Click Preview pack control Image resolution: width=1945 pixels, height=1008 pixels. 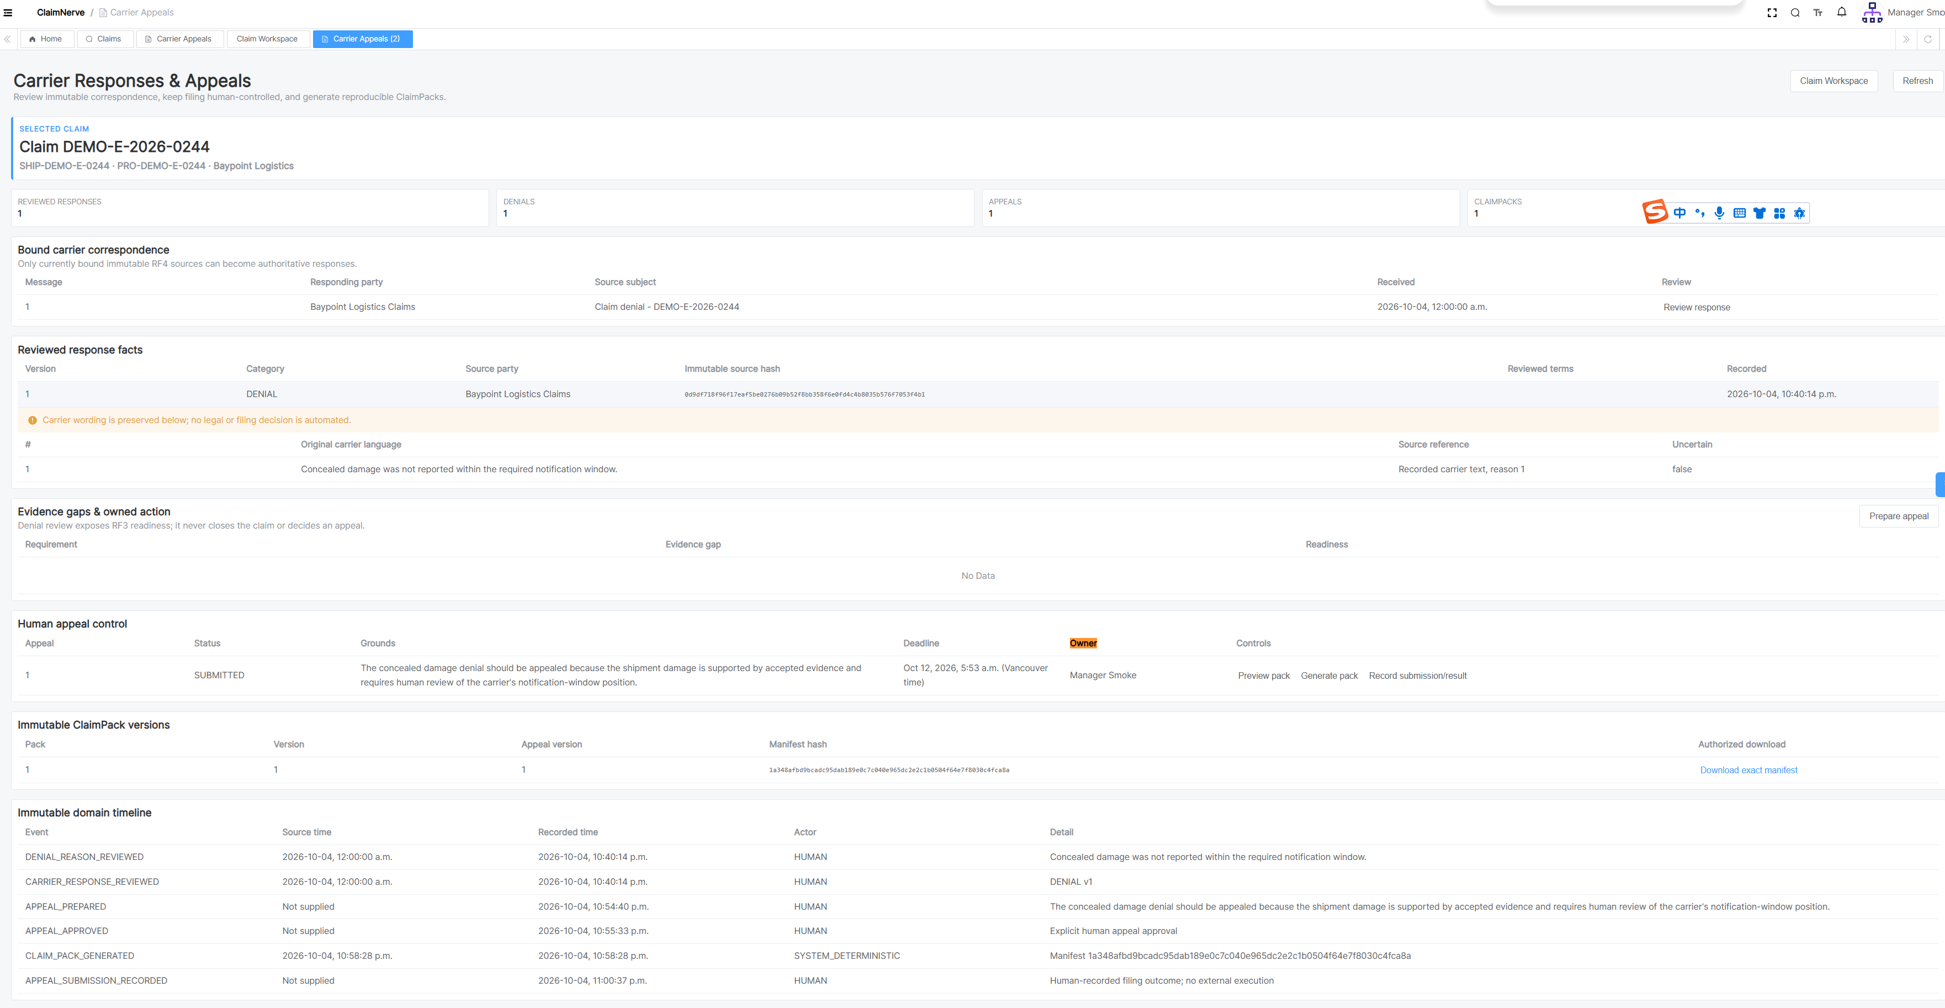click(1264, 676)
